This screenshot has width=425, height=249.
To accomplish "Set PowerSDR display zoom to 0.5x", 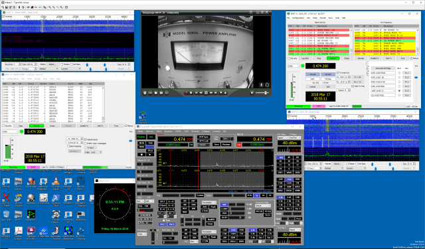I will click(x=250, y=195).
